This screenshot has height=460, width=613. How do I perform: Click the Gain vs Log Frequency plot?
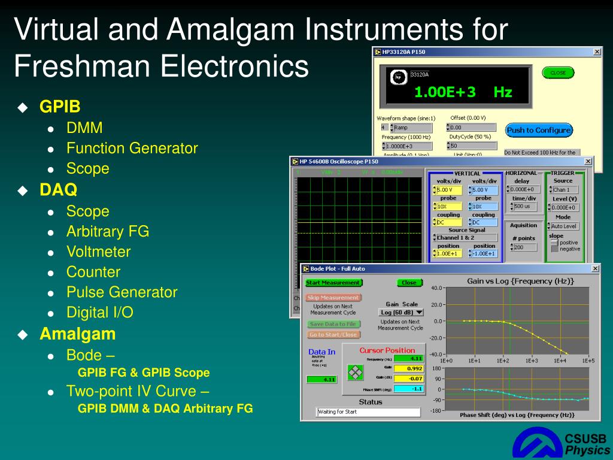(517, 321)
